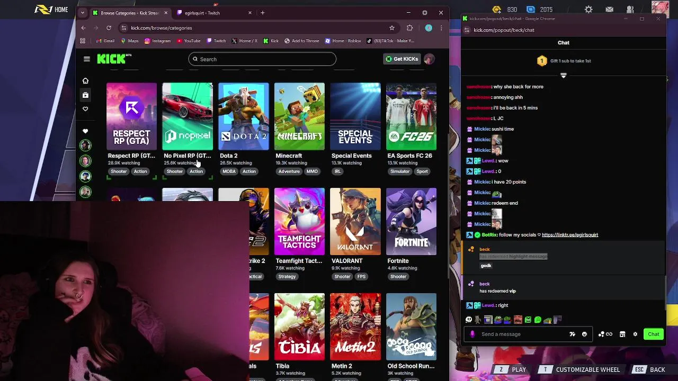
Task: Open the game mail envelope icon
Action: (609, 10)
